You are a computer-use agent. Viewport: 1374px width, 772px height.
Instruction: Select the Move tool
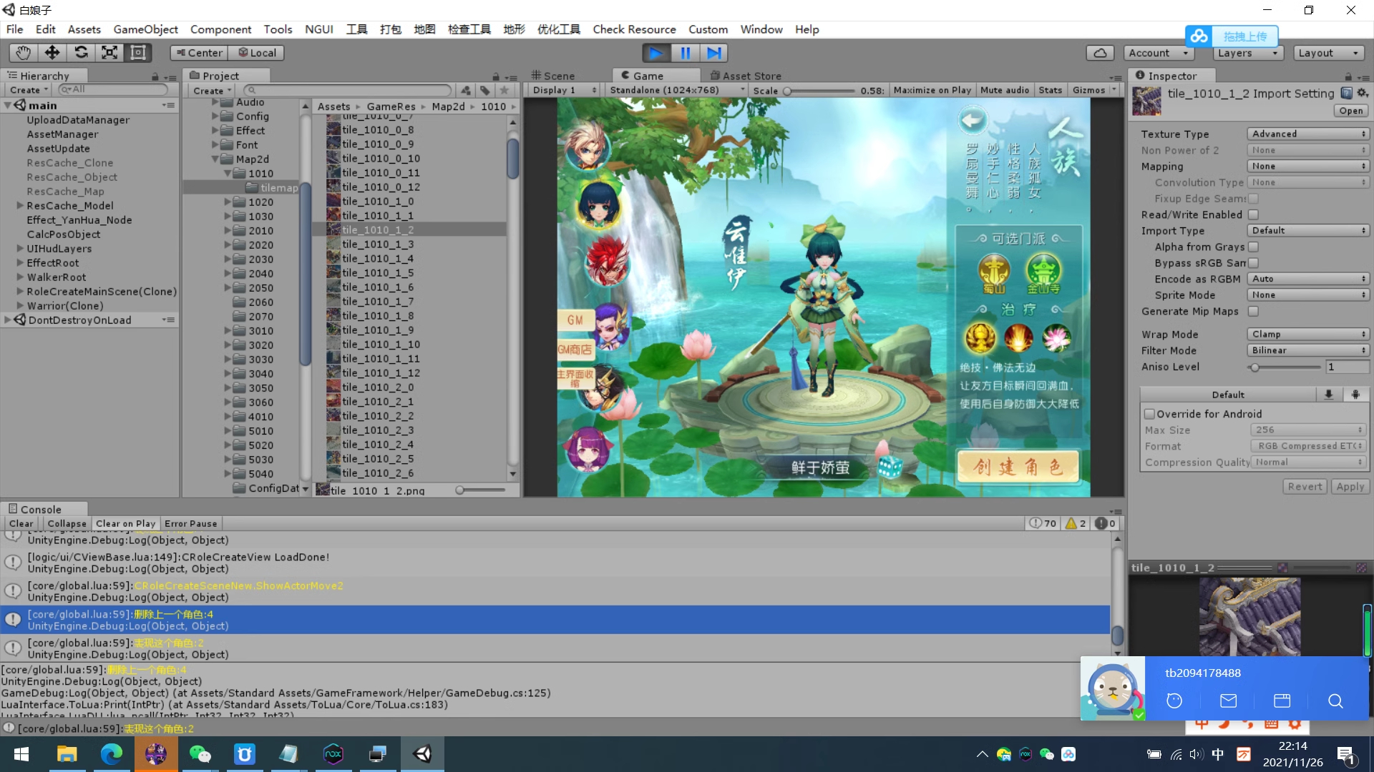(52, 52)
